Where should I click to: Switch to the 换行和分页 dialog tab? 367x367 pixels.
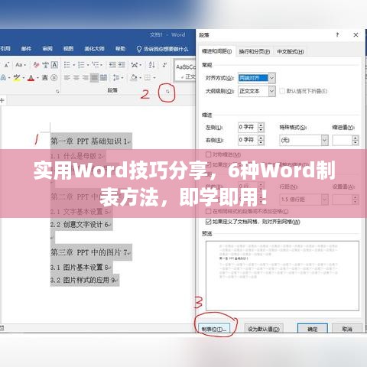[x=255, y=51]
